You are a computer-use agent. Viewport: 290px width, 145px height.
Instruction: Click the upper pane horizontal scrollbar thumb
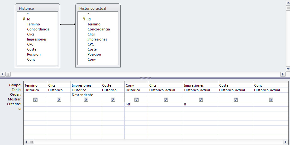click(x=8, y=74)
